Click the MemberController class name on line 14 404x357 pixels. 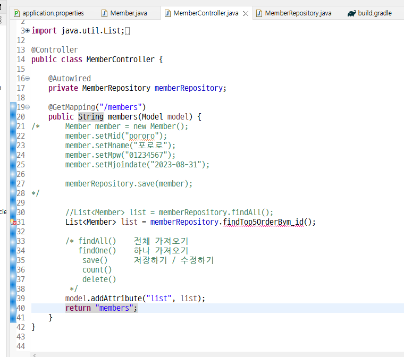(120, 59)
